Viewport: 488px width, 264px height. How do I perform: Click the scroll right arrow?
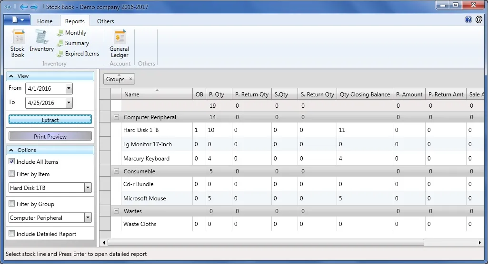pyautogui.click(x=479, y=243)
